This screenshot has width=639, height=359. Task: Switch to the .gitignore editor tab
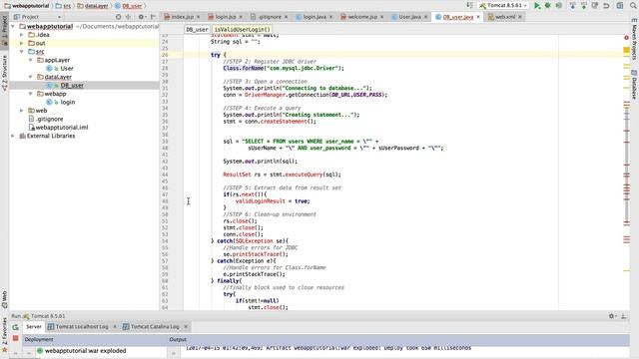click(x=269, y=17)
